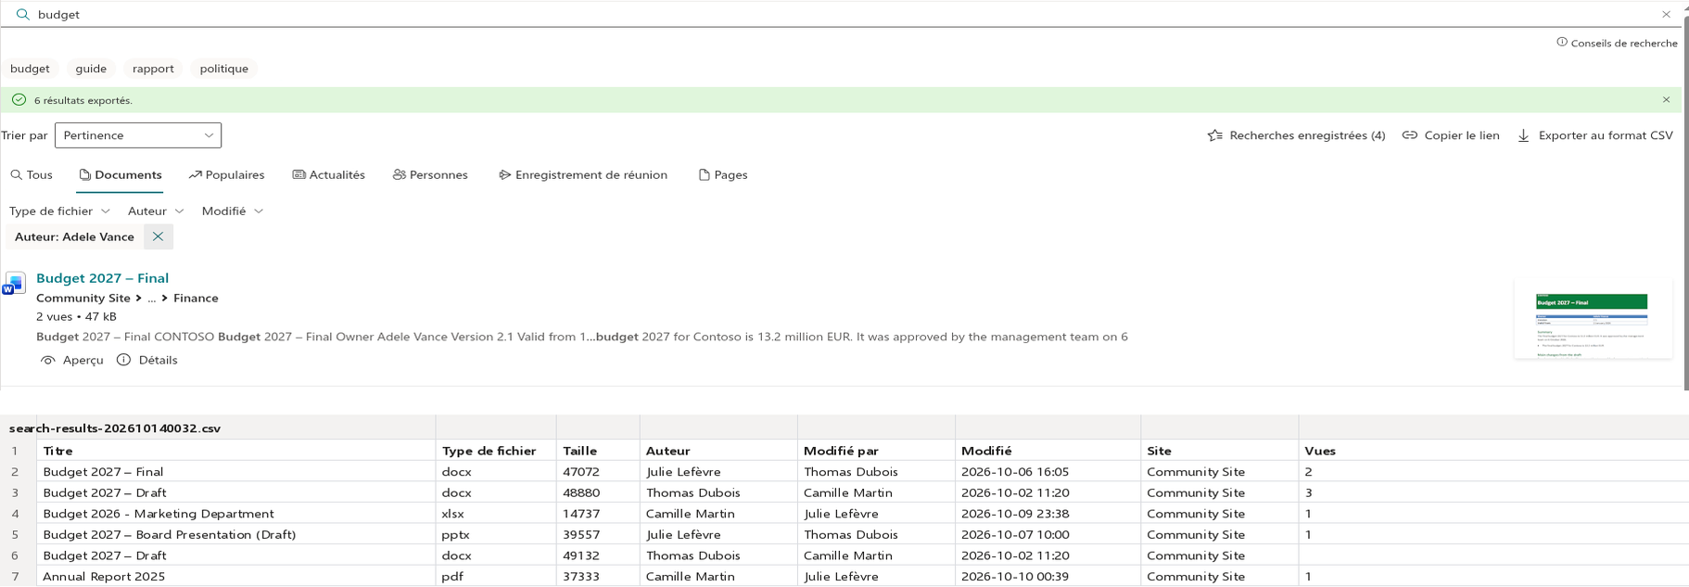This screenshot has width=1689, height=587.
Task: Select the Site column header
Action: pyautogui.click(x=1219, y=451)
